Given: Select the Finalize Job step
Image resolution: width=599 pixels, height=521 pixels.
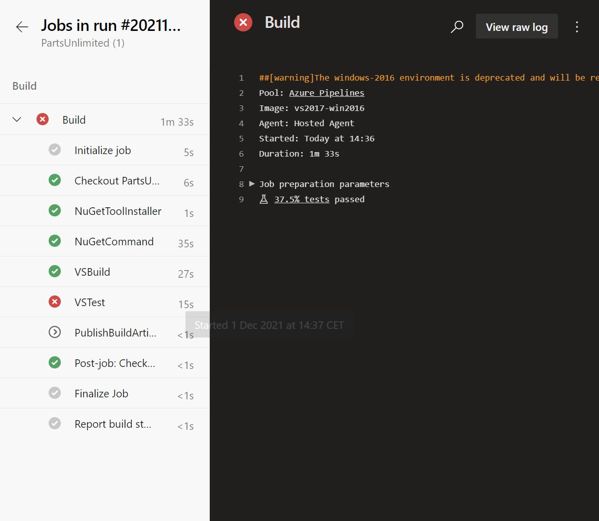Looking at the screenshot, I should pyautogui.click(x=105, y=393).
